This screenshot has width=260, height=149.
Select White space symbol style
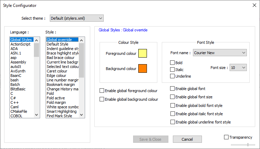click(62, 107)
